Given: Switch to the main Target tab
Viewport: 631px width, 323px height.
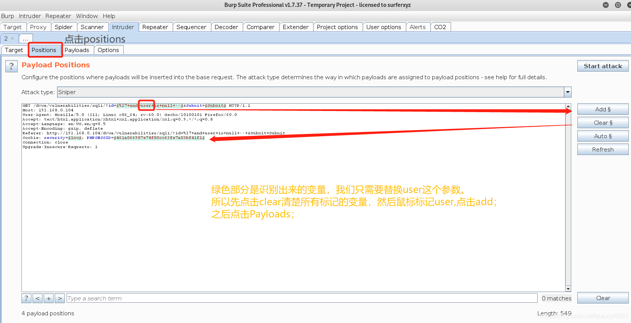Looking at the screenshot, I should (x=13, y=27).
